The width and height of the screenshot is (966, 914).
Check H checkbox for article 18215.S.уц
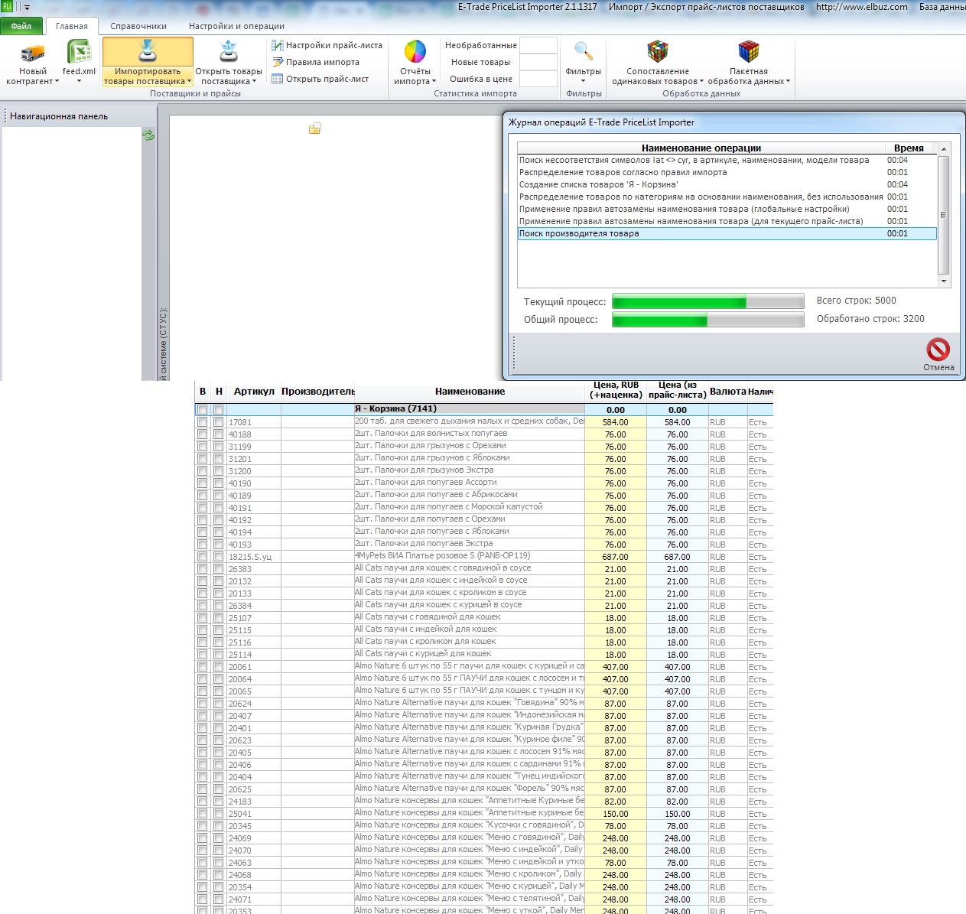218,557
